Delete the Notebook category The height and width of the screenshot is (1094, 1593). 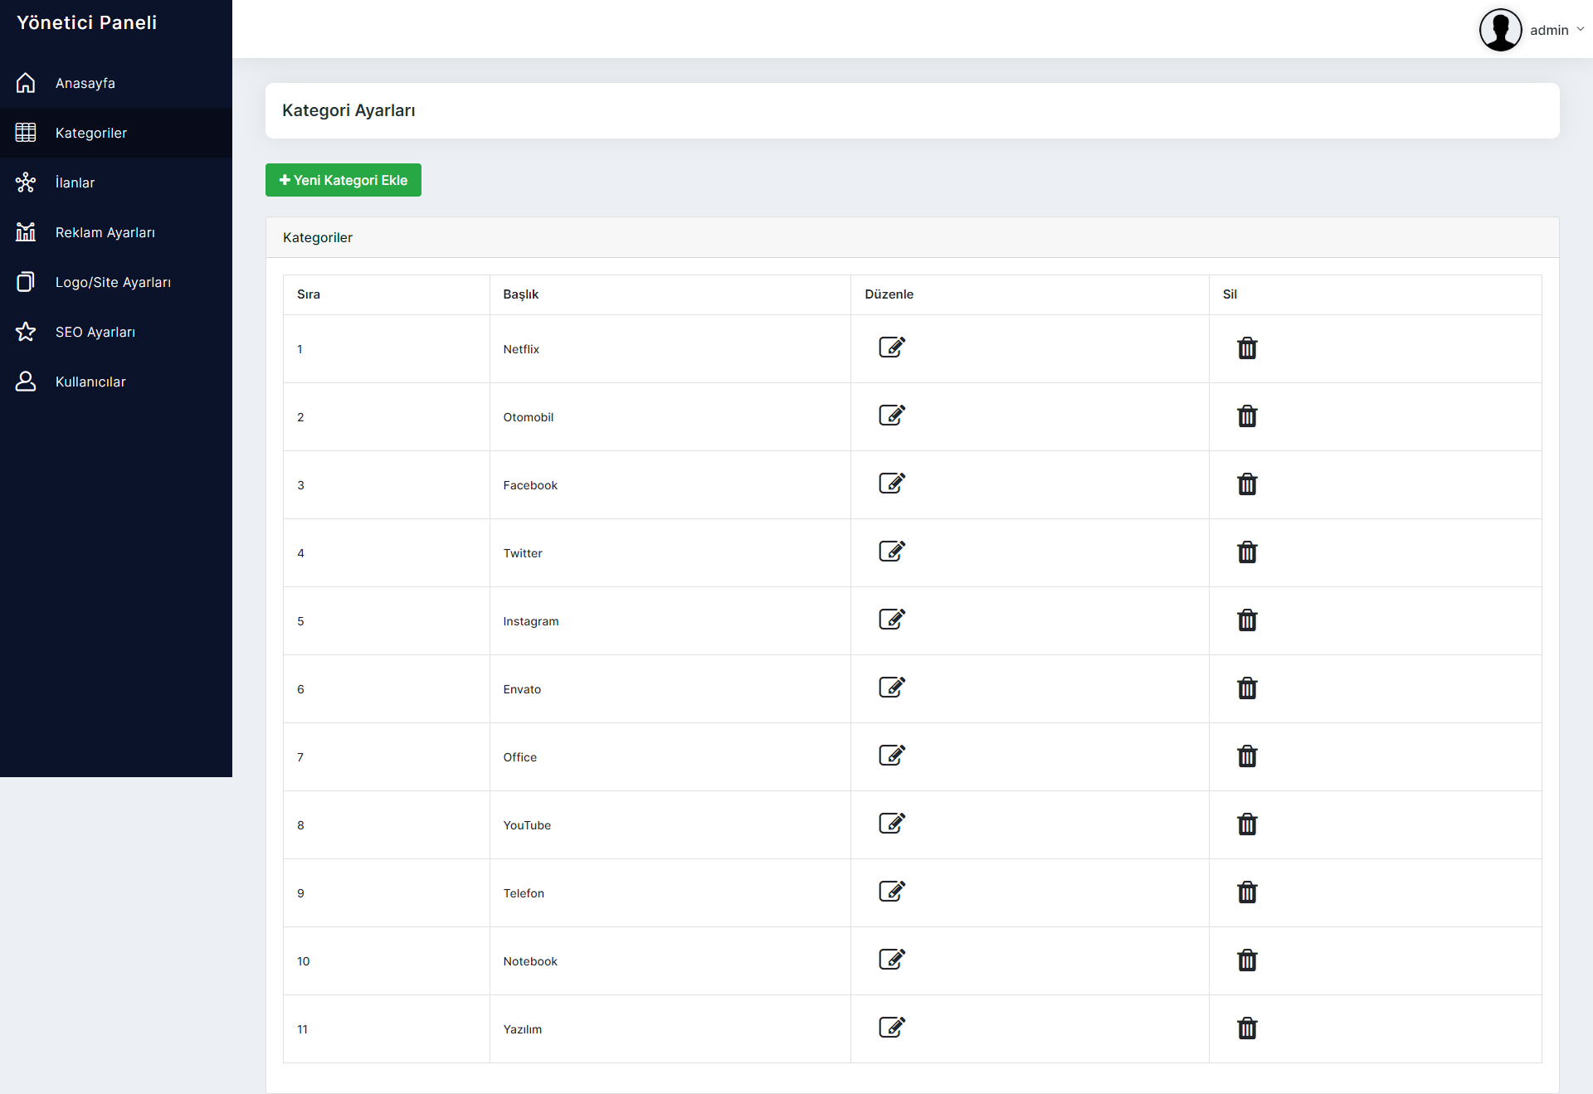coord(1247,960)
